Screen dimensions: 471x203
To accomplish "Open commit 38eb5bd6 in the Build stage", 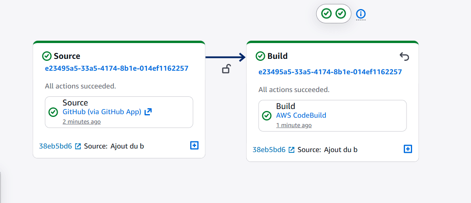I will (x=269, y=150).
